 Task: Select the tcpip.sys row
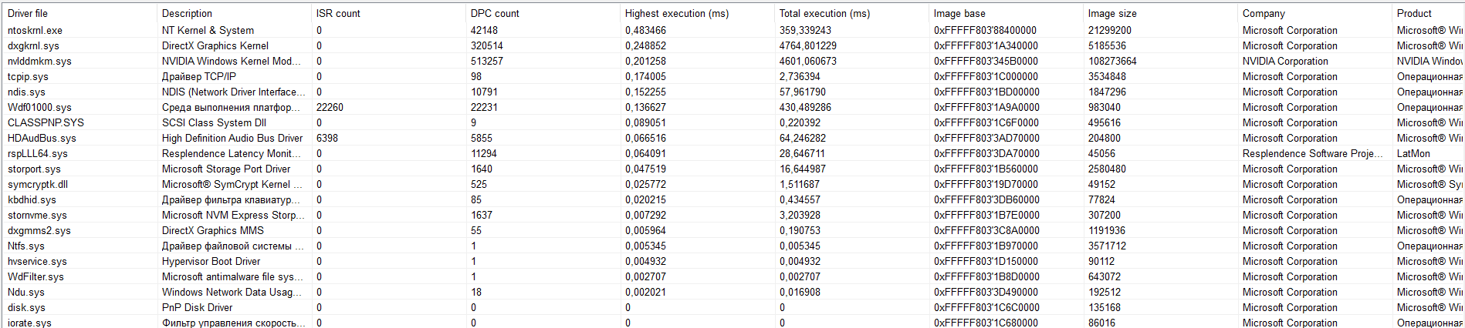[x=28, y=76]
